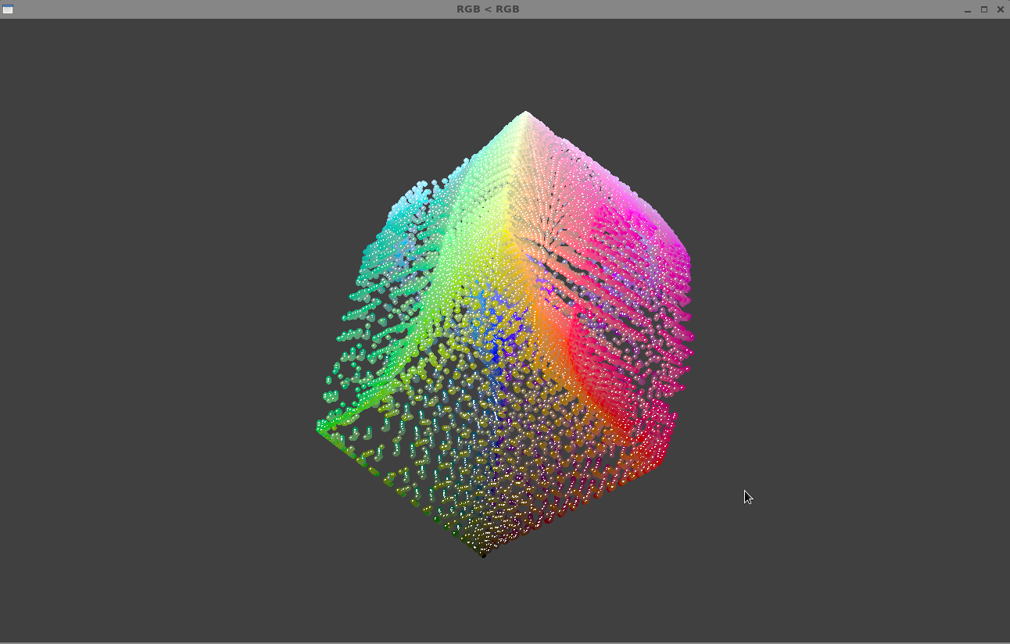This screenshot has height=644, width=1010.
Task: Maximize the viewer window
Action: pos(983,9)
